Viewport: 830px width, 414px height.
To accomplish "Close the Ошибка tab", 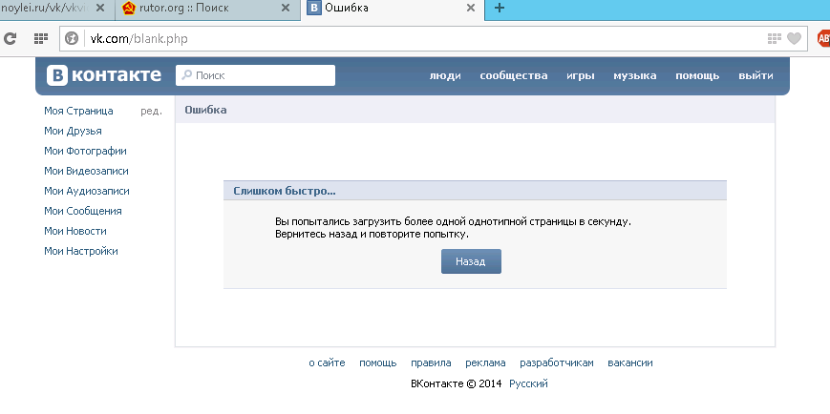I will pyautogui.click(x=471, y=8).
